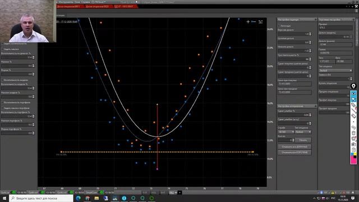Open the pink and cyan color palette swatch

pyautogui.click(x=353, y=158)
